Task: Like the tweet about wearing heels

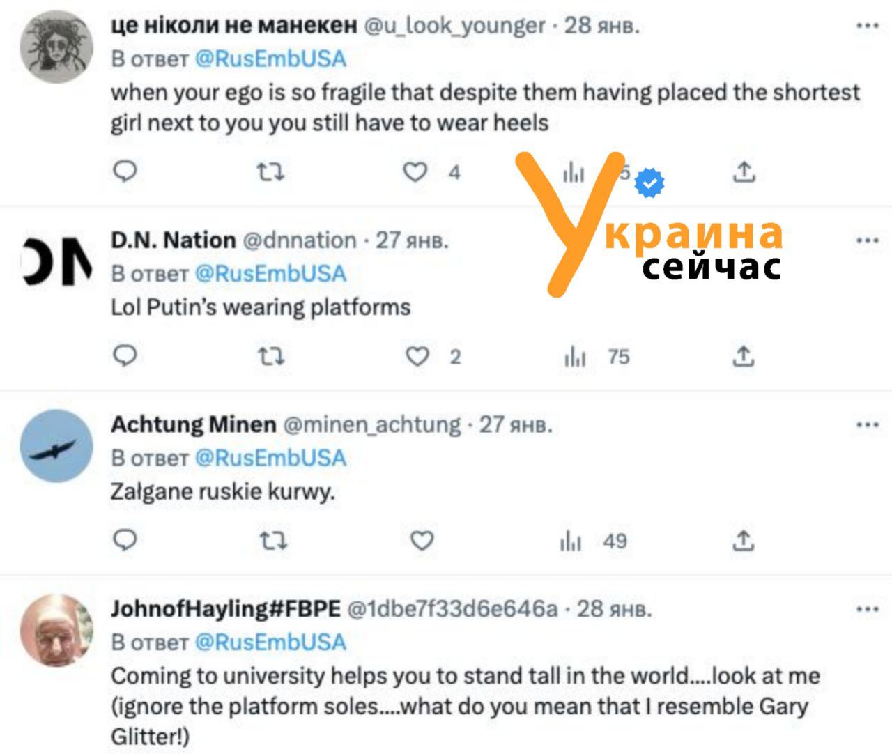Action: [x=415, y=171]
